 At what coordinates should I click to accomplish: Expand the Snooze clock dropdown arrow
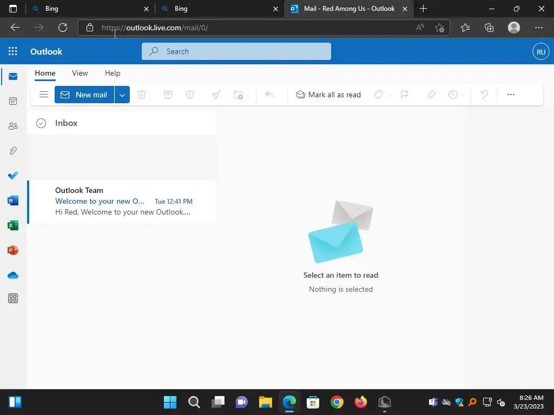(463, 95)
